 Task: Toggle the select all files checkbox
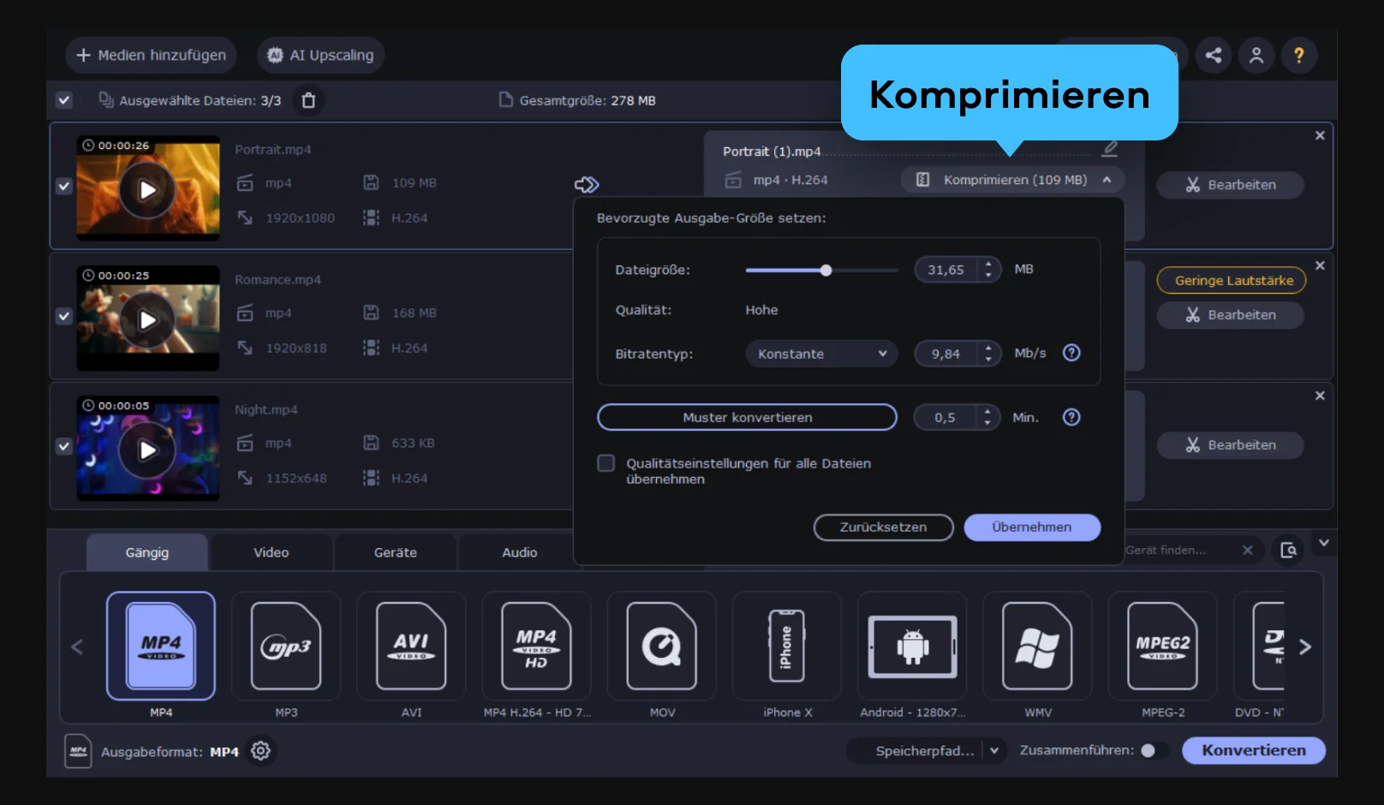pos(64,100)
